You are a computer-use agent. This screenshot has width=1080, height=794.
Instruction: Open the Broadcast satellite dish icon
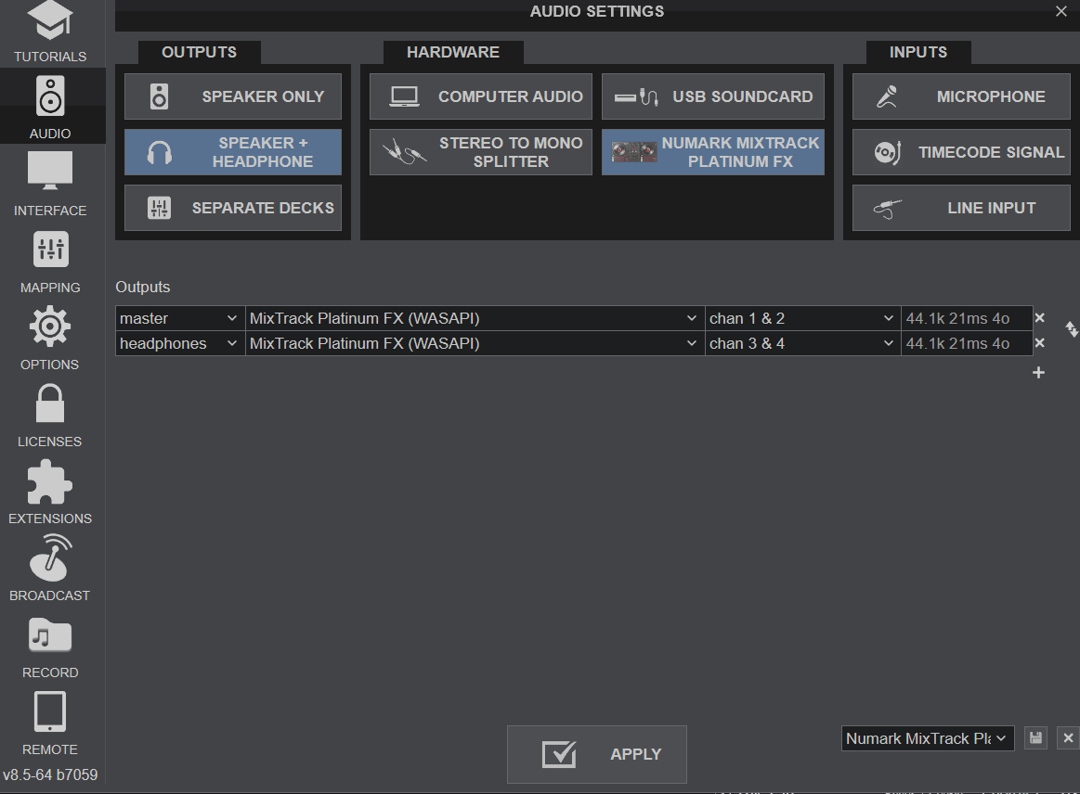50,558
